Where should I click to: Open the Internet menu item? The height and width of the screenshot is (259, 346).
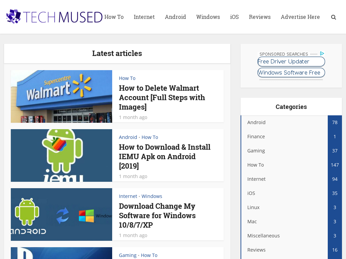coord(144,17)
